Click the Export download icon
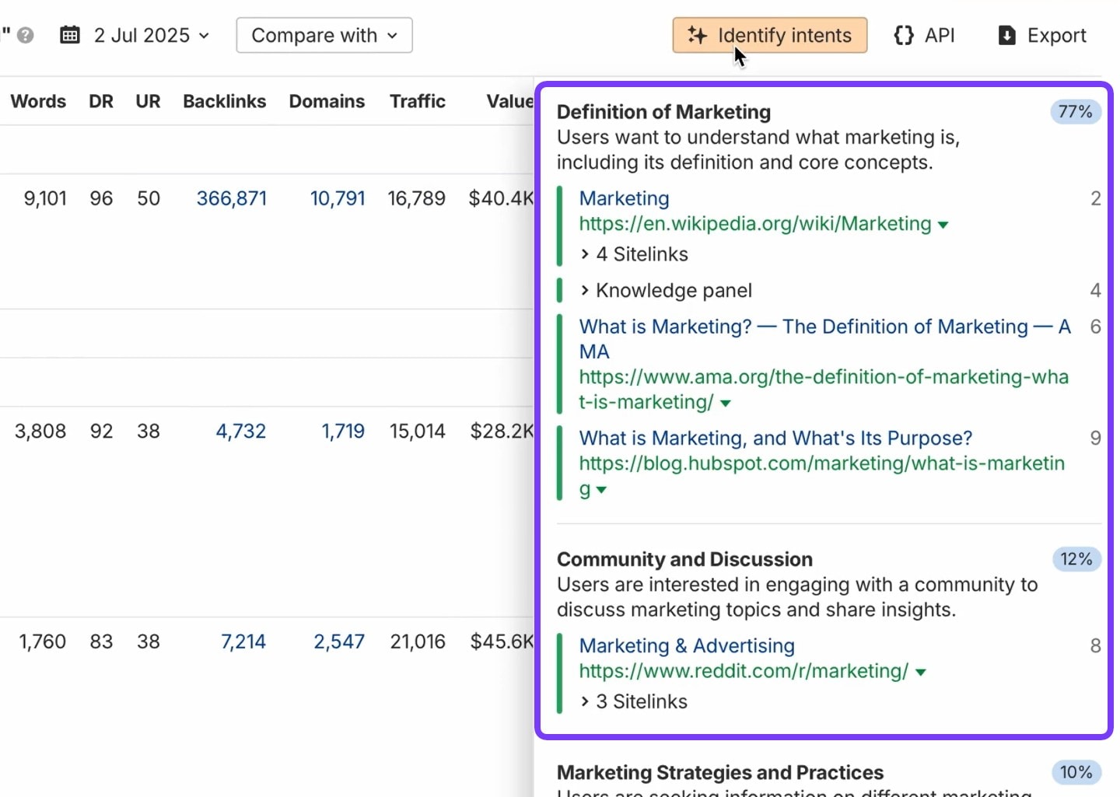 coord(1006,36)
